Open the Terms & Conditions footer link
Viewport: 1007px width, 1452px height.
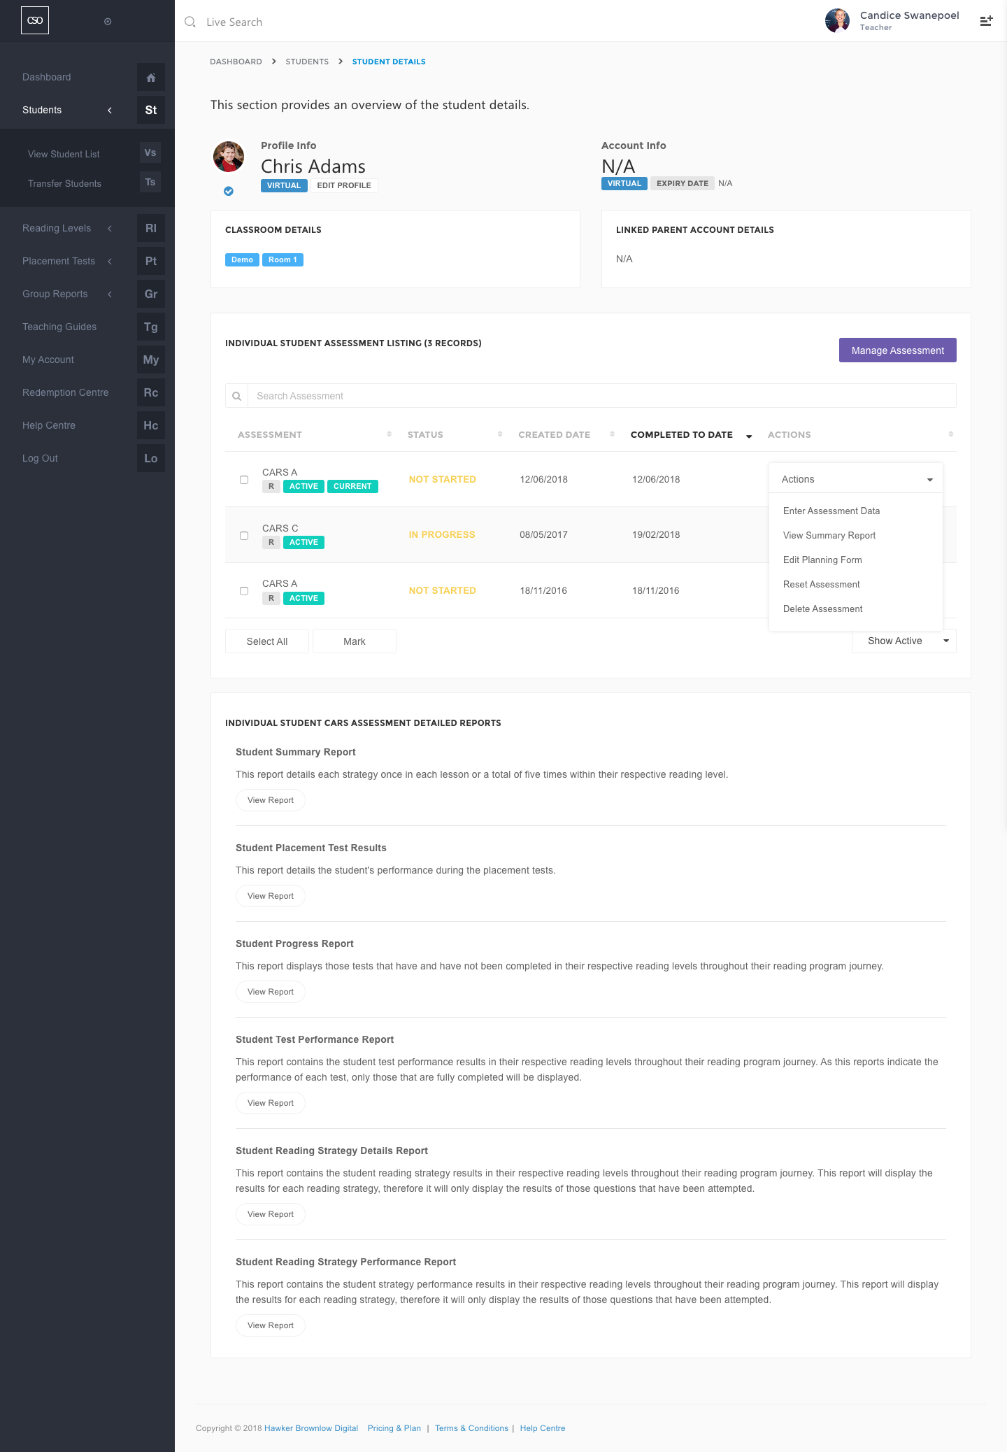471,1428
